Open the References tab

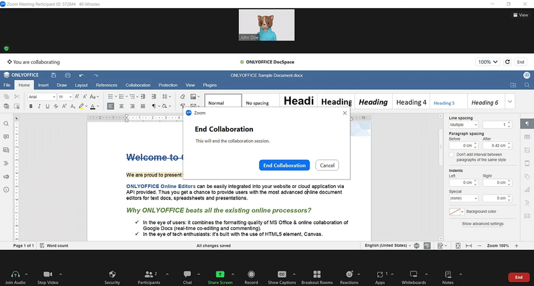coord(106,85)
